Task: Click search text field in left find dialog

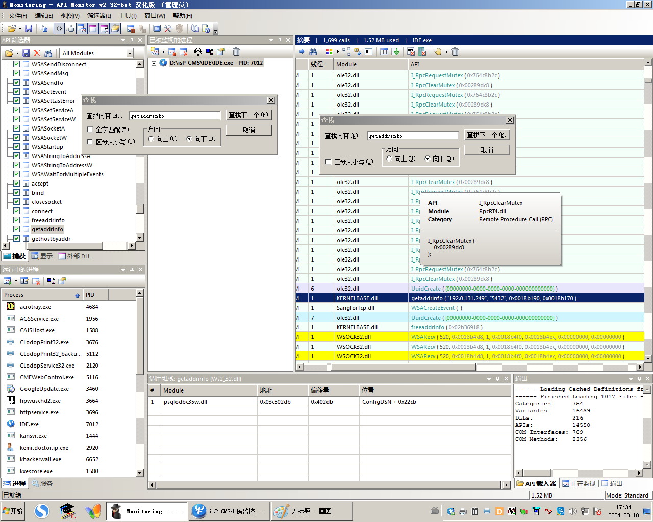Action: (x=174, y=116)
